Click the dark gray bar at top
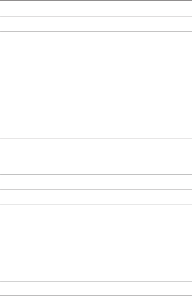The height and width of the screenshot is (296, 192). [96, 1]
